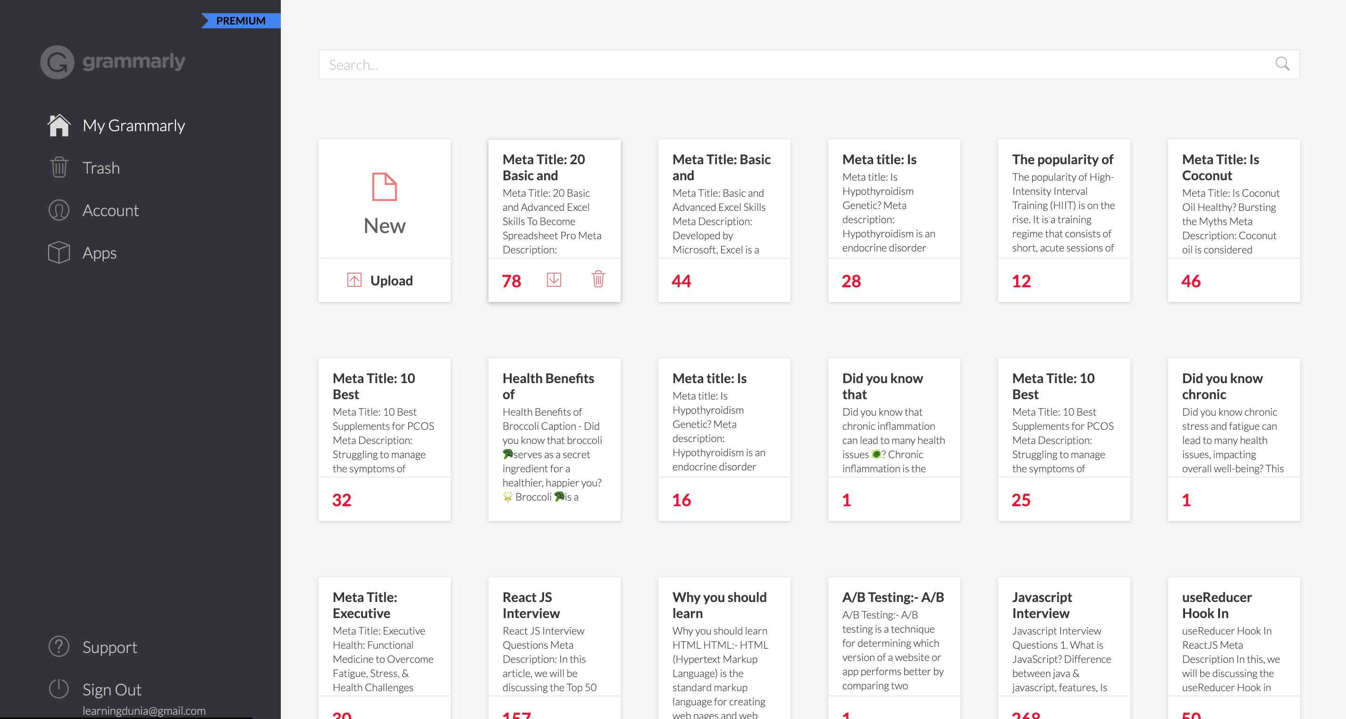Delete document using red trash icon
The width and height of the screenshot is (1346, 719).
pyautogui.click(x=598, y=279)
